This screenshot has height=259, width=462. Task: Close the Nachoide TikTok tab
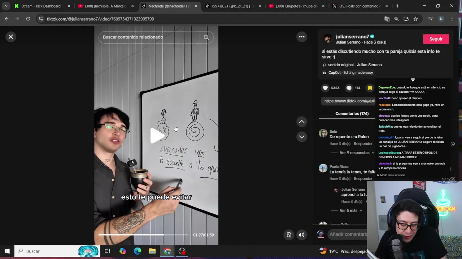tap(196, 6)
